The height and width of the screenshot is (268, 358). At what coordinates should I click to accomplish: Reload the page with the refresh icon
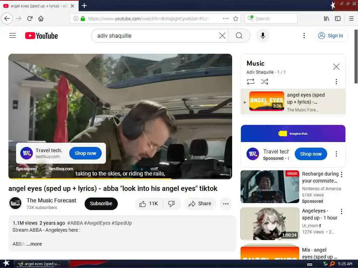(30, 18)
